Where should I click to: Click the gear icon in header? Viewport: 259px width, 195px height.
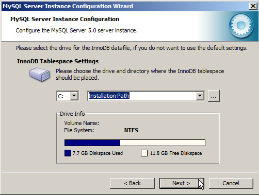click(241, 26)
